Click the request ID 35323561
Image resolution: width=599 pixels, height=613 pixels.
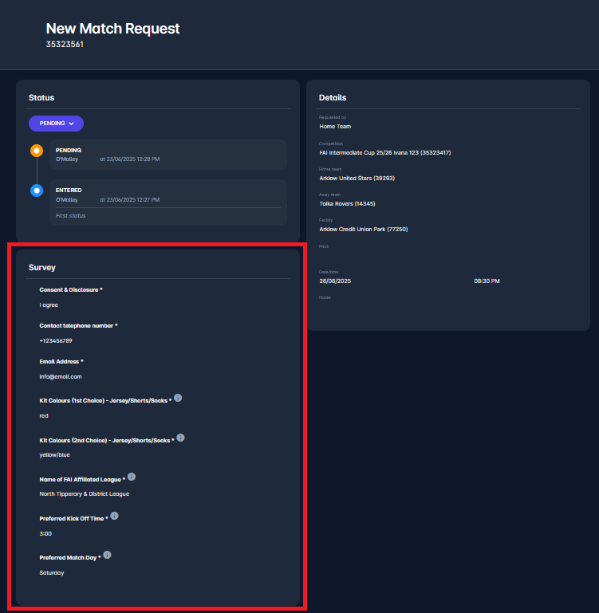pos(65,45)
